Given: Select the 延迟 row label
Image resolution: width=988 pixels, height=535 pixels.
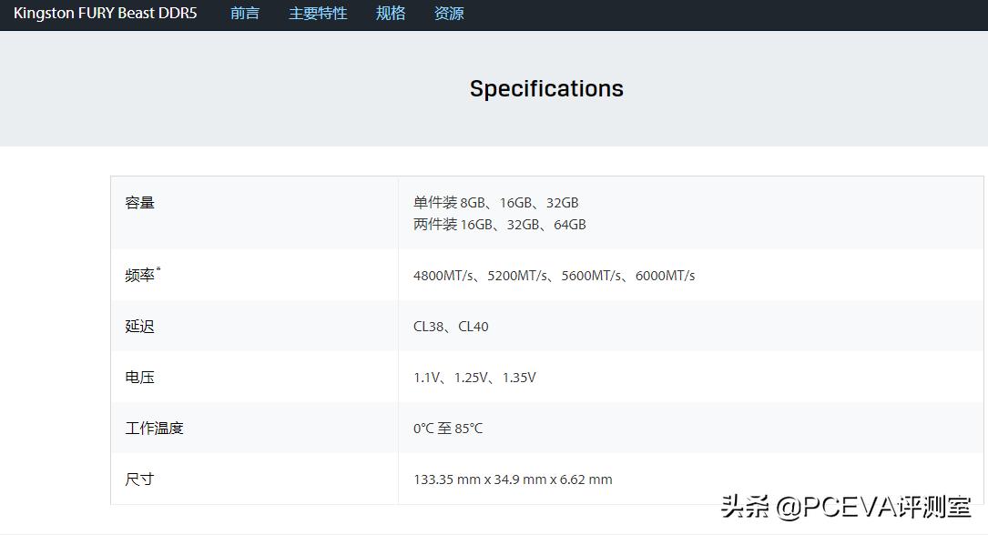Looking at the screenshot, I should coord(139,326).
